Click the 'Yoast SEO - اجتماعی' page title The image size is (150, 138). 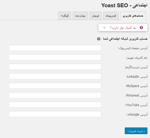pos(124,5)
